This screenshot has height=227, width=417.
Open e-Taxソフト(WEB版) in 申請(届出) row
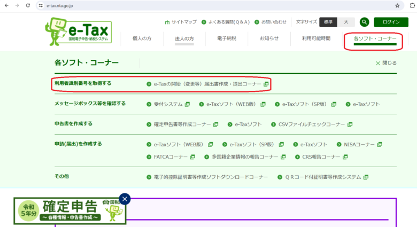pyautogui.click(x=179, y=145)
